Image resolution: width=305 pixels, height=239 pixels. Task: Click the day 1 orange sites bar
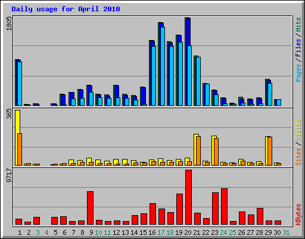[x=20, y=149]
